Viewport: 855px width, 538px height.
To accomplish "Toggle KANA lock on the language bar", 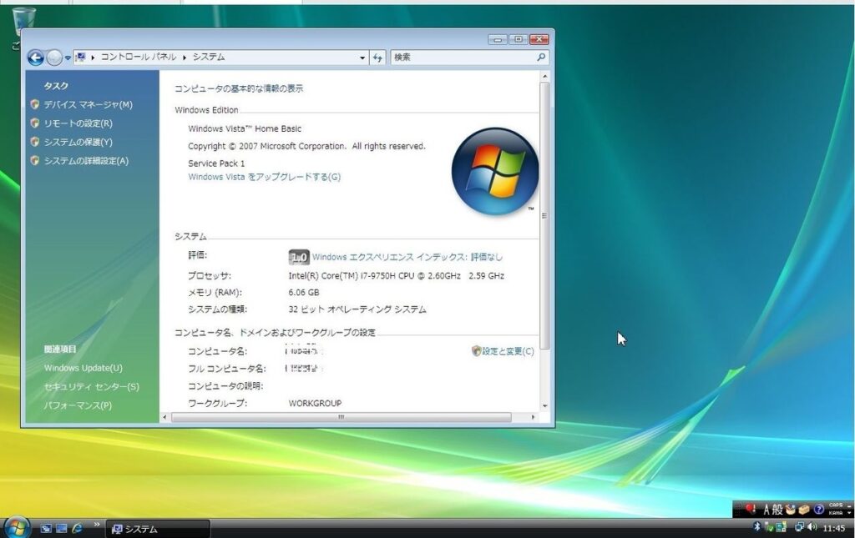I will tap(835, 513).
